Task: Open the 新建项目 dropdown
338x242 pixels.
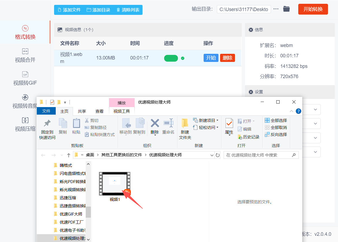Action: pyautogui.click(x=207, y=120)
